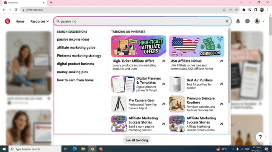
Task: Click the arrow beside Best Air Purifiers
Action: (x=221, y=84)
